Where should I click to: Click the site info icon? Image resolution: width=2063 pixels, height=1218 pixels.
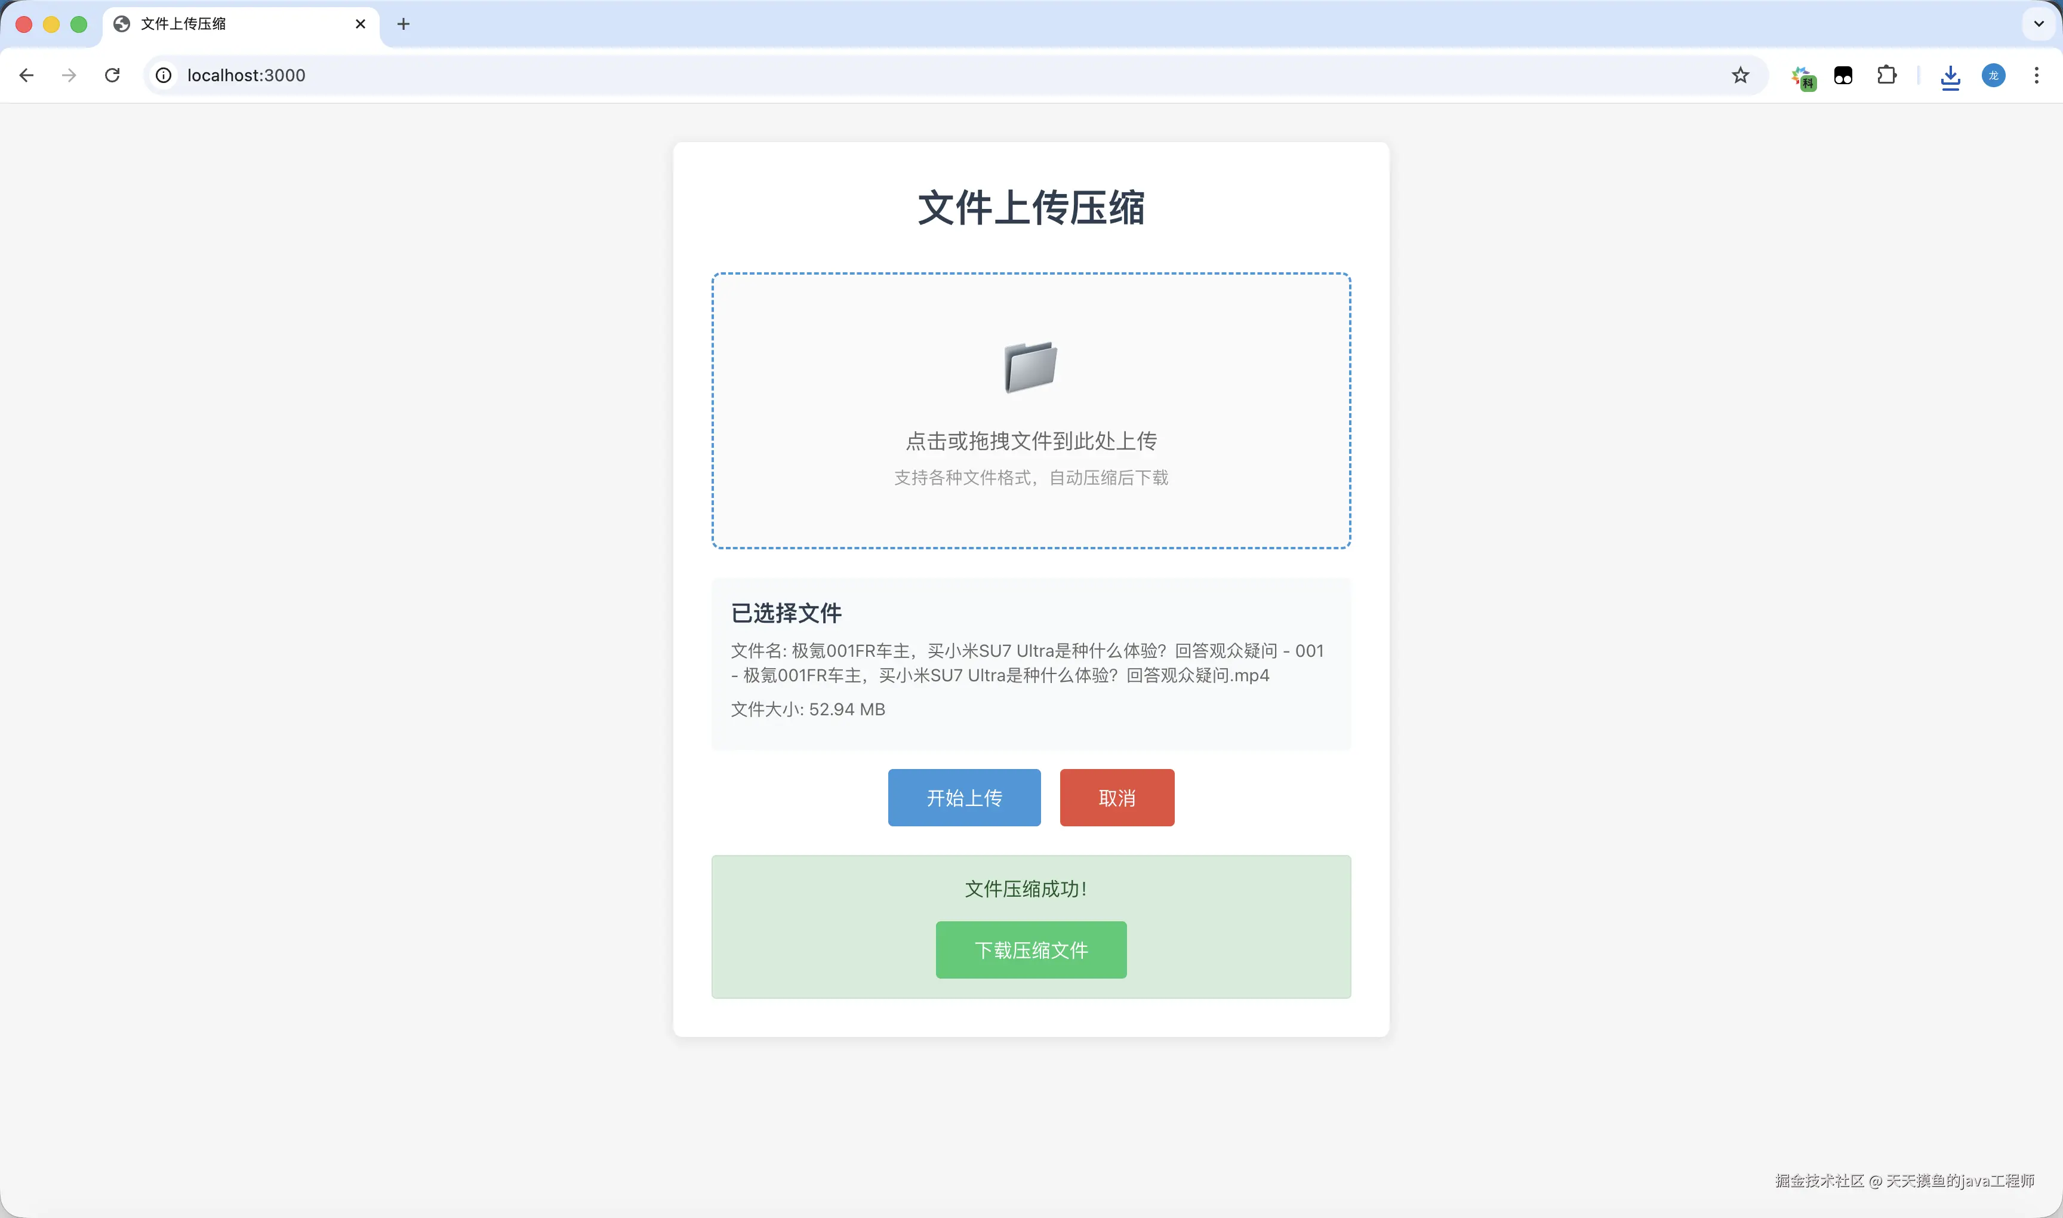point(164,75)
